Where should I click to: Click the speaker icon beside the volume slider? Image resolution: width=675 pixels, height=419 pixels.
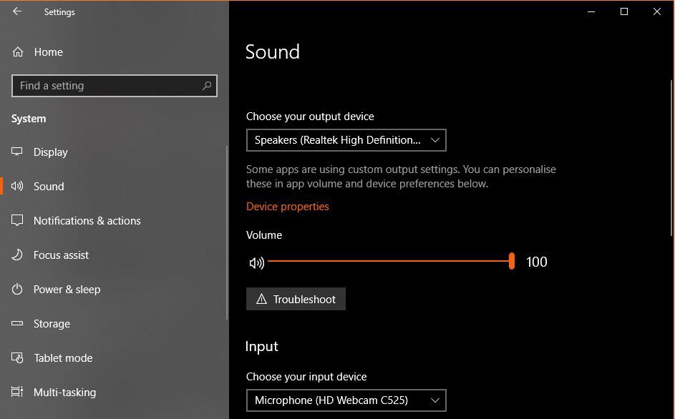256,262
